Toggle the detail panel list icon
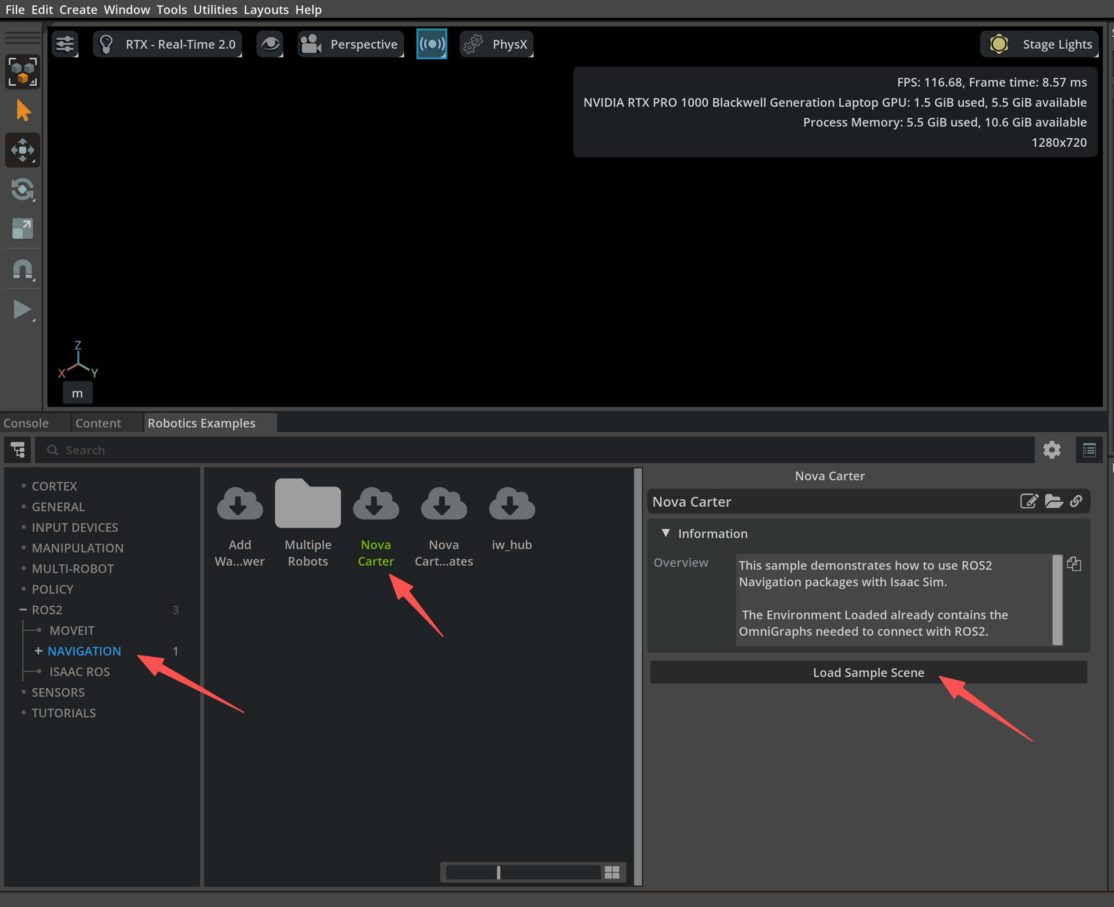Viewport: 1114px width, 907px height. 1089,450
